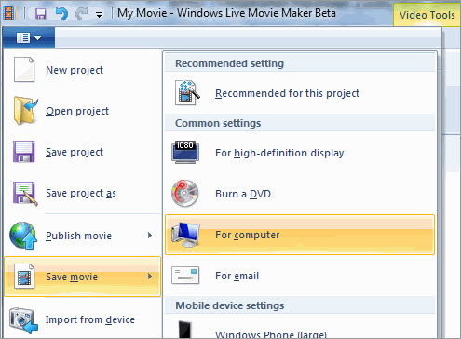The image size is (461, 339).
Task: Click the Redo arrow in the title bar
Action: coord(82,14)
